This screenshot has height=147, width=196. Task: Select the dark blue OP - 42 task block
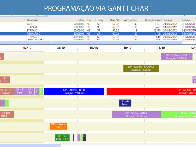point(125,103)
